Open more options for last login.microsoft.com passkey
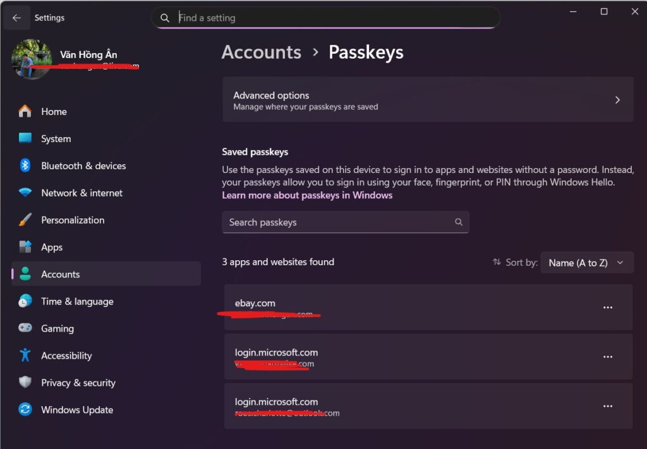Screen dimensions: 647x449 pos(608,406)
